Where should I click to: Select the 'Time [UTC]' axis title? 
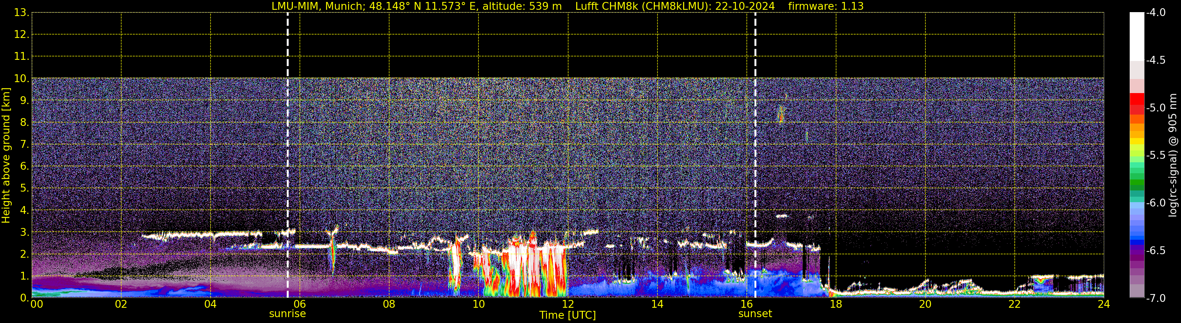coord(567,315)
